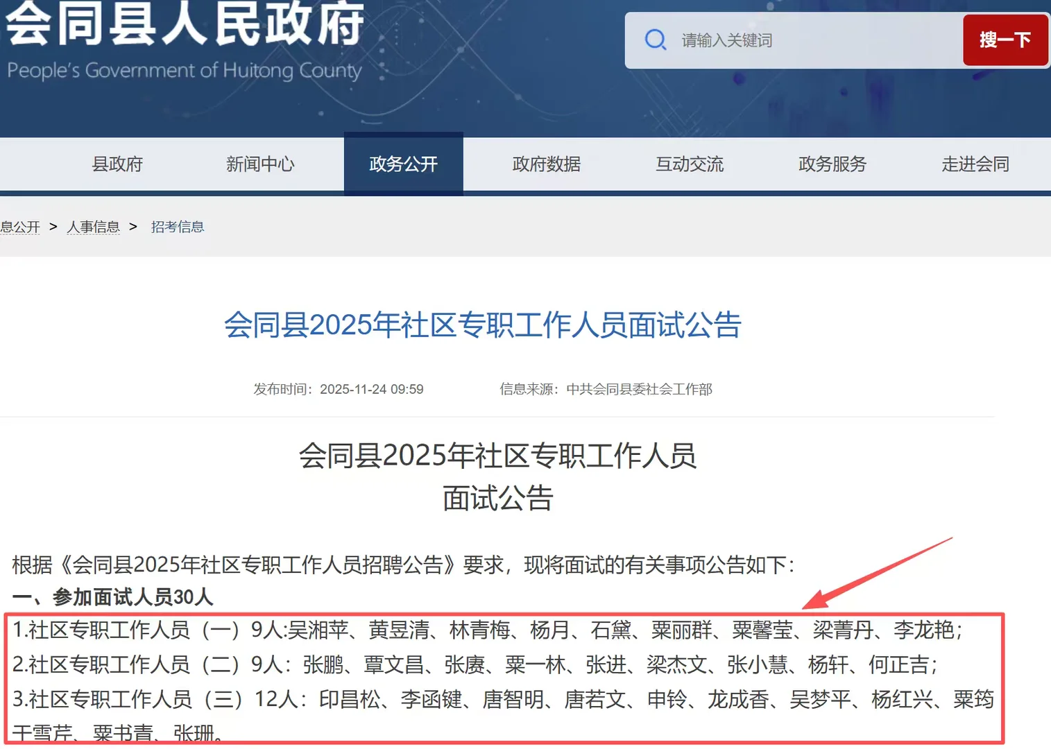Click the 人事信息 breadcrumb link

pyautogui.click(x=93, y=227)
